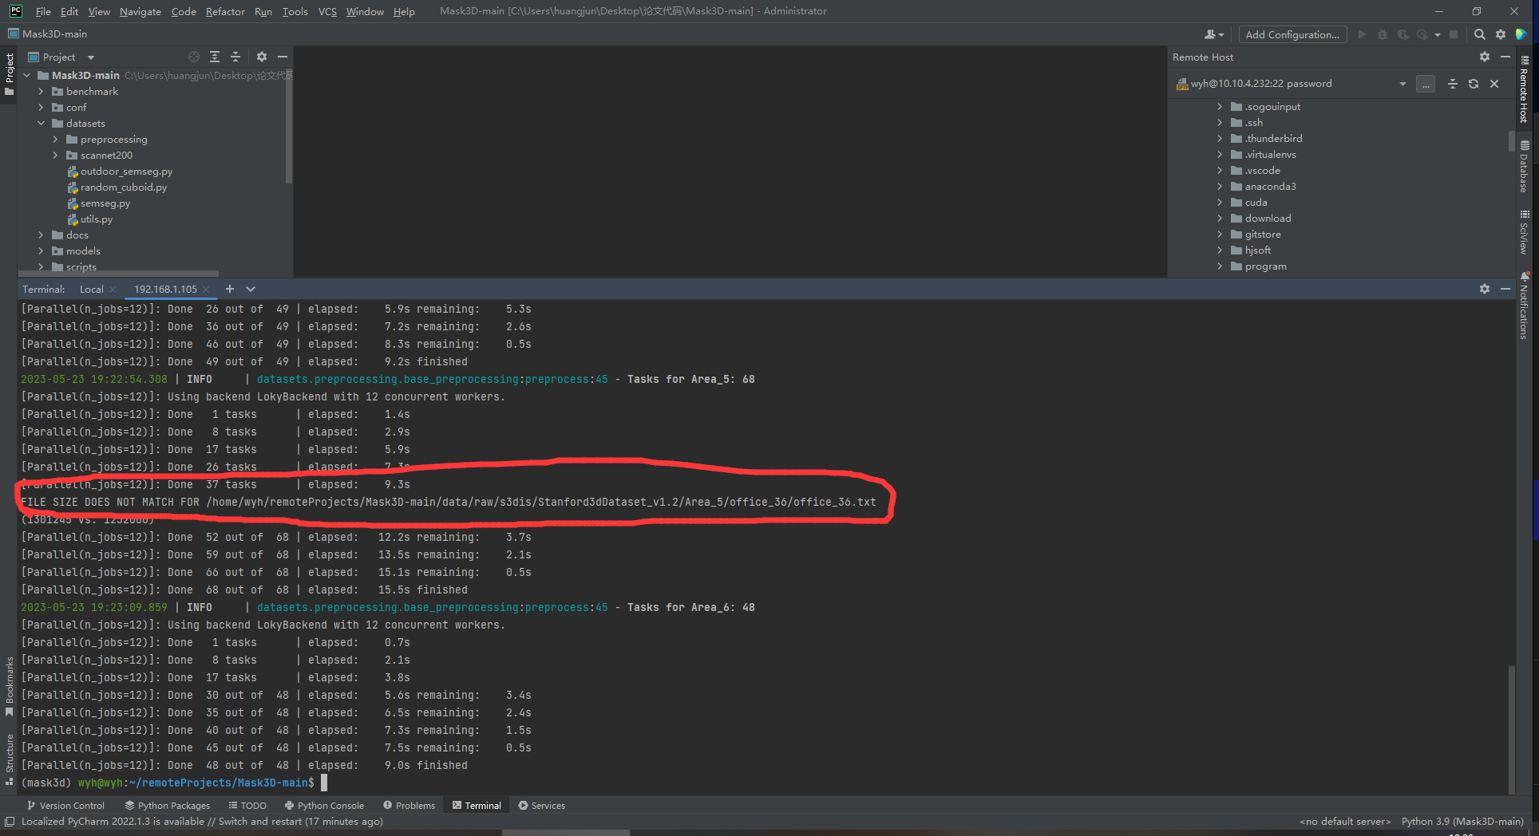Open the Navigate menu
Viewport: 1539px width, 836px height.
point(140,11)
